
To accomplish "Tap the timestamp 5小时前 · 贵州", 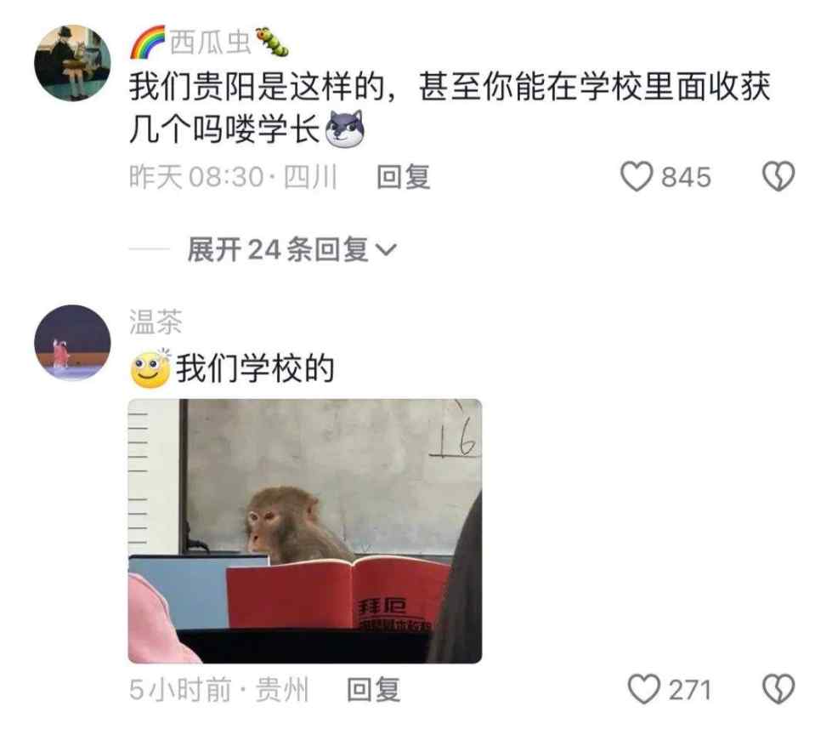I will pos(218,690).
